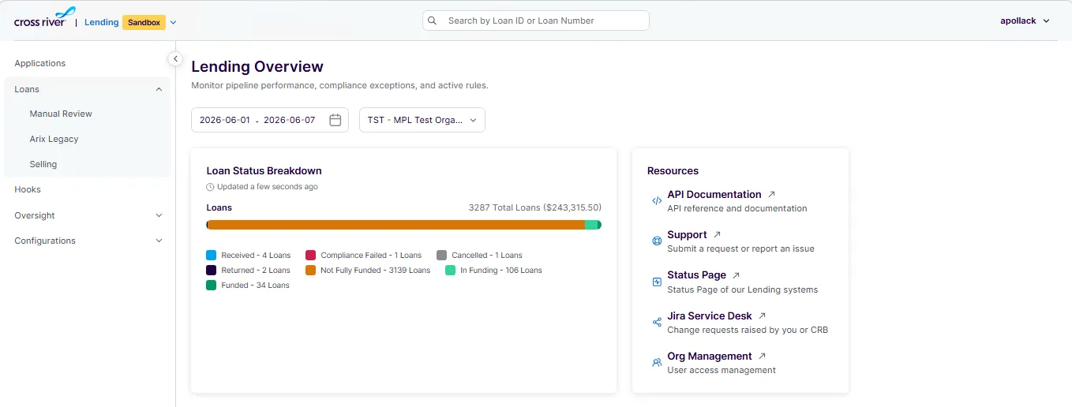Click 'Received - 4 Loans' label

pyautogui.click(x=256, y=256)
